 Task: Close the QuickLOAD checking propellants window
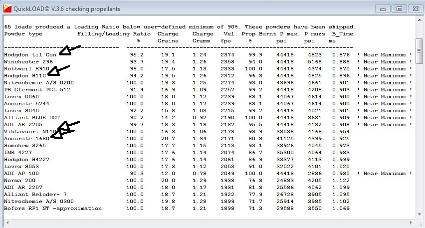tap(416, 8)
